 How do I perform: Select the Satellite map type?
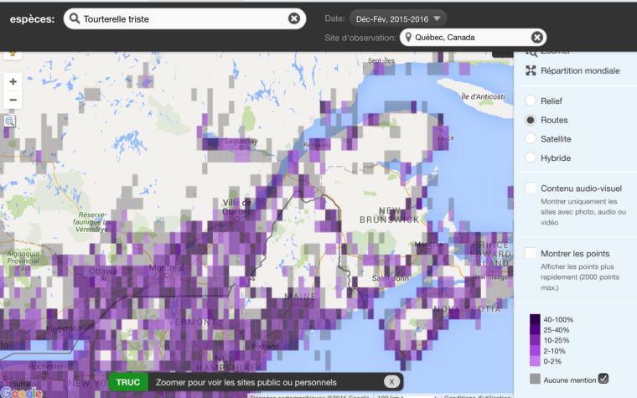[x=530, y=138]
